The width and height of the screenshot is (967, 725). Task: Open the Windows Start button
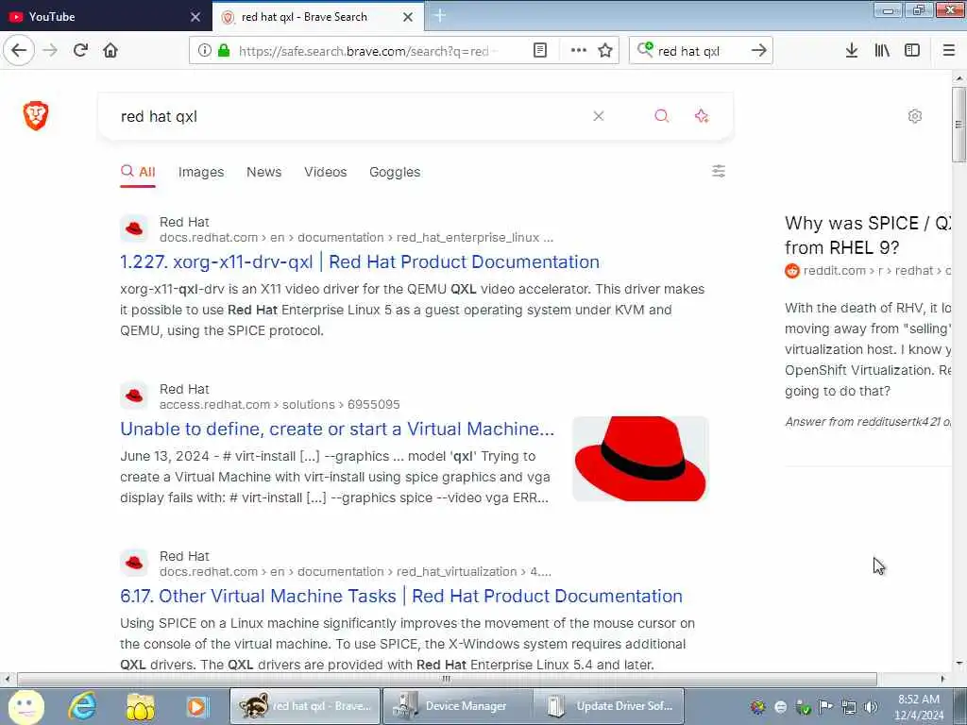(x=25, y=706)
